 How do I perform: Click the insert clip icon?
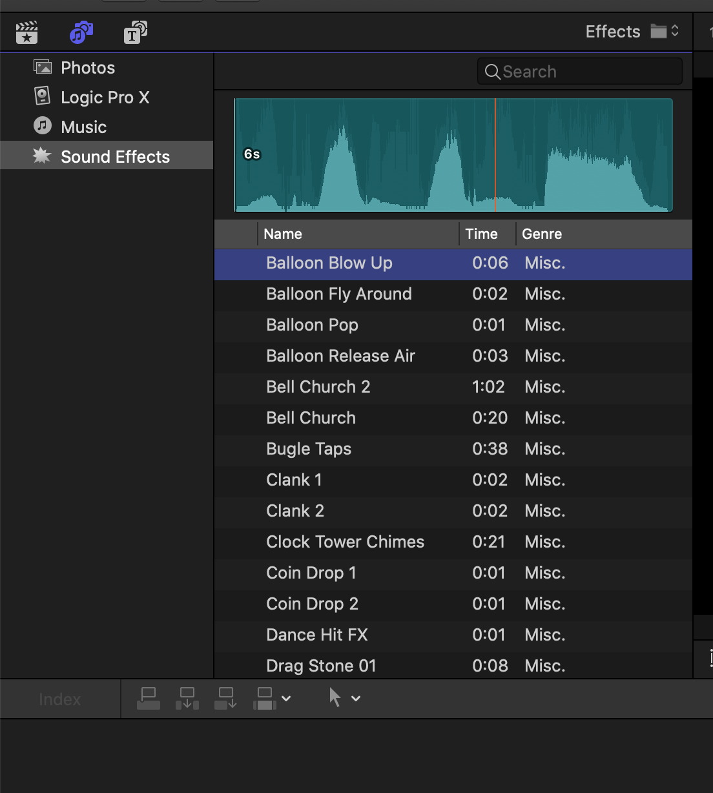(x=187, y=698)
